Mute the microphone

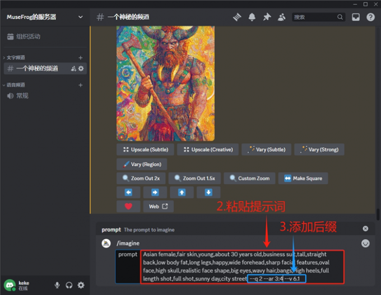[57, 285]
